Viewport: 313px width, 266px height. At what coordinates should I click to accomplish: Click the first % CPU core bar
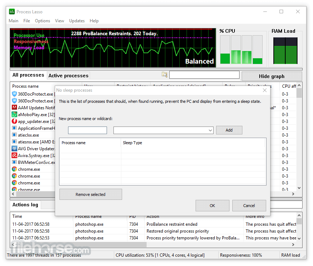click(225, 50)
